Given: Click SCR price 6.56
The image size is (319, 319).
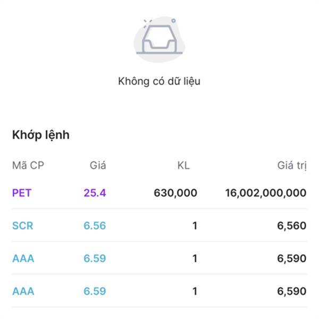Looking at the screenshot, I should (x=95, y=225).
